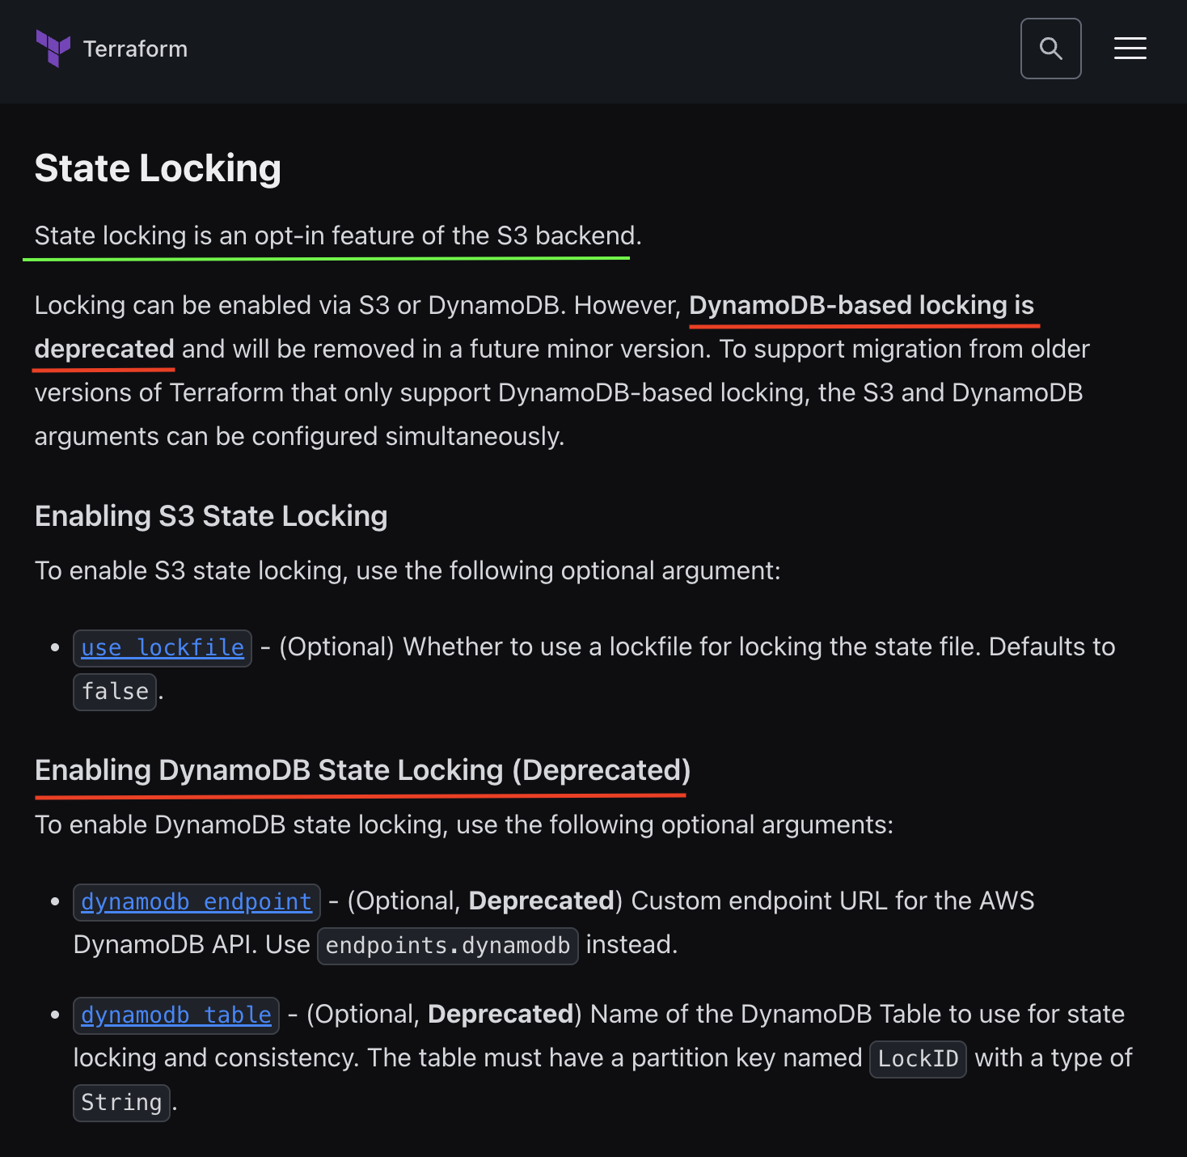Follow the use_lockfile argument link
The width and height of the screenshot is (1187, 1157).
163,648
